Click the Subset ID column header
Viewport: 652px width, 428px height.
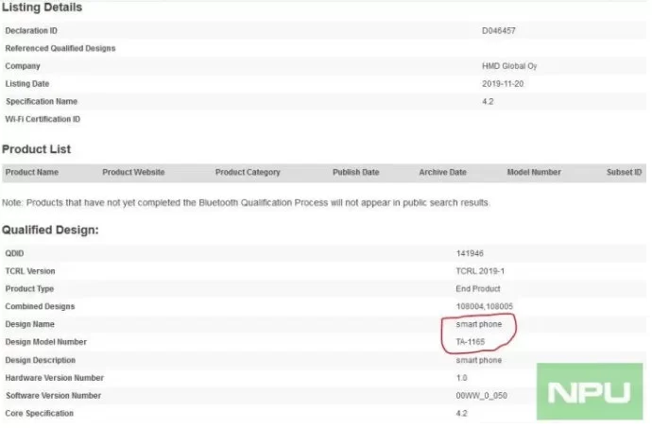[x=624, y=172]
